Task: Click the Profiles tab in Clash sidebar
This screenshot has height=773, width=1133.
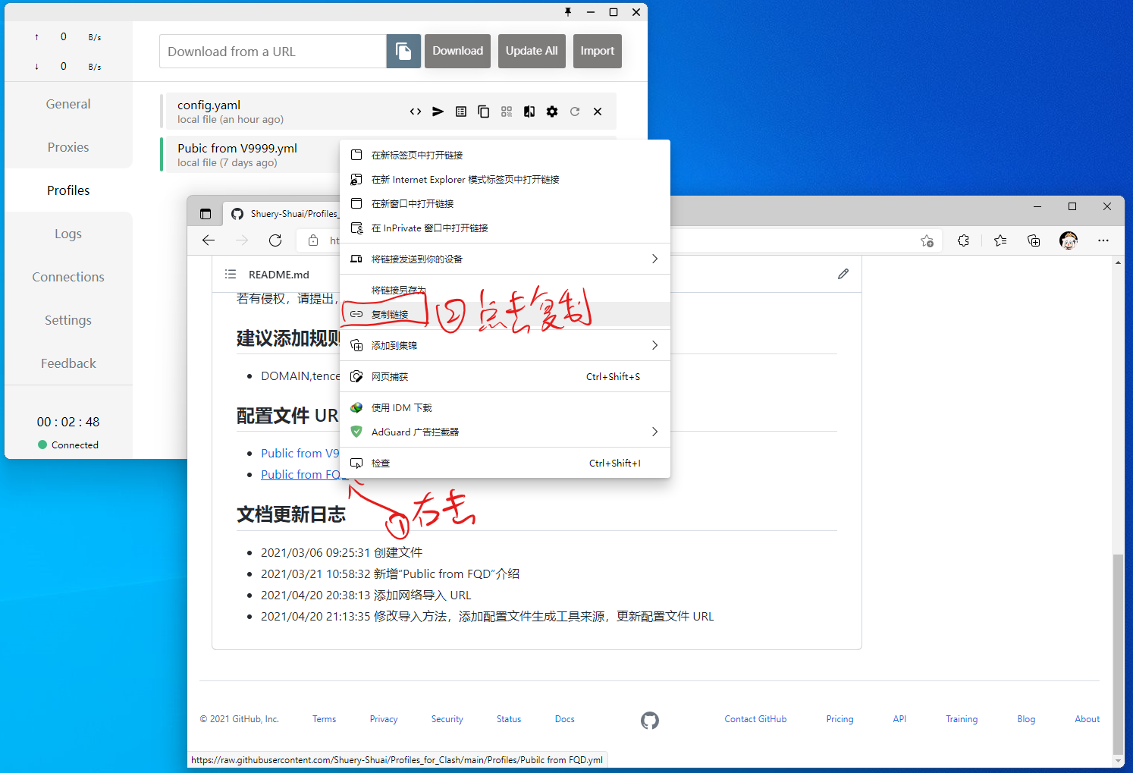Action: click(68, 190)
